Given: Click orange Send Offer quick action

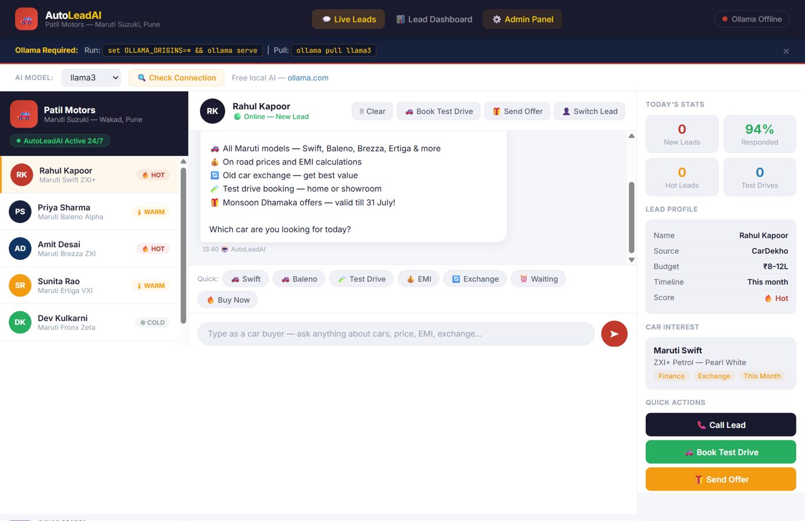Looking at the screenshot, I should (x=720, y=479).
